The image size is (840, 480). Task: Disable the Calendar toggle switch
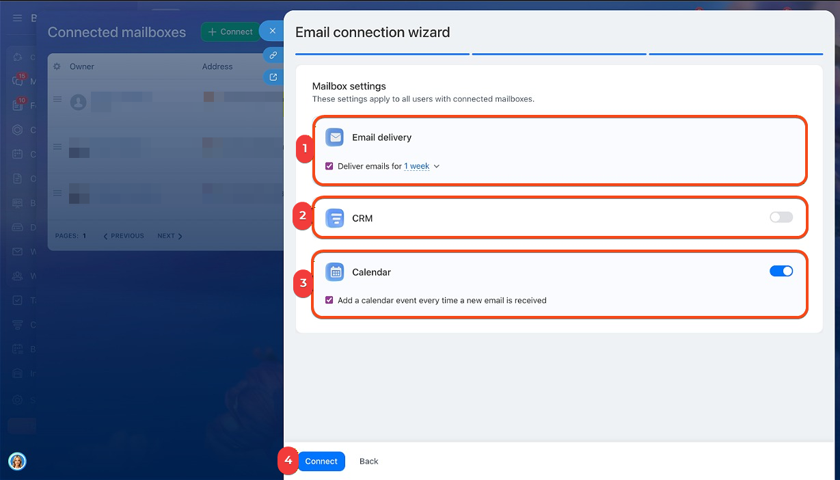[781, 271]
